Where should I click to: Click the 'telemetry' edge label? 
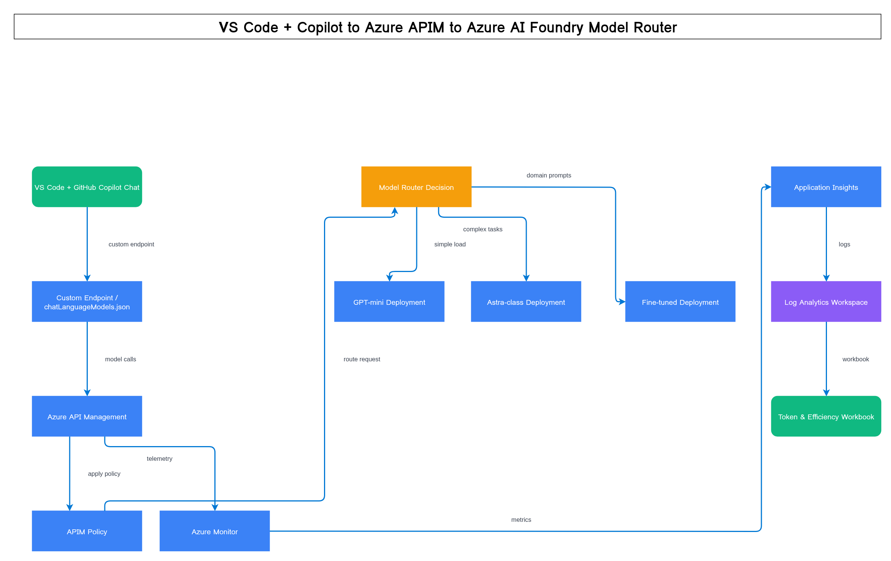(x=159, y=459)
